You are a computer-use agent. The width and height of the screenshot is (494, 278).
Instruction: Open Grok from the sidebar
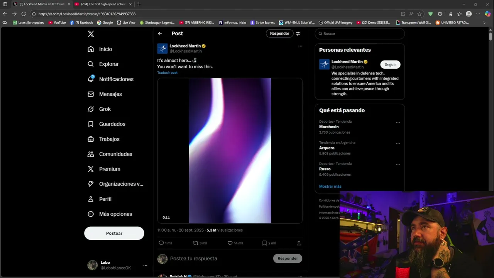click(99, 109)
